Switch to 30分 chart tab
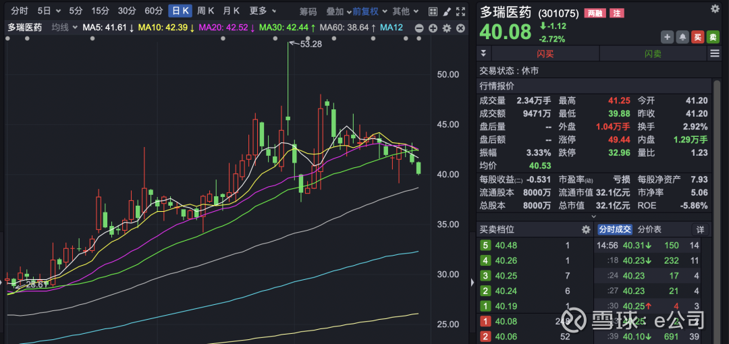This screenshot has width=729, height=344. point(126,11)
